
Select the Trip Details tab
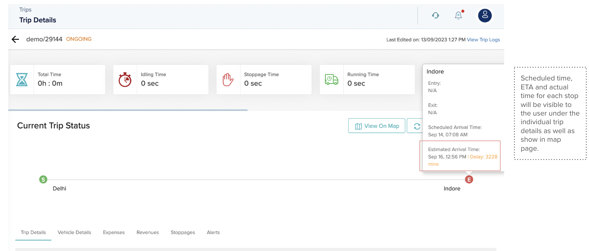(x=33, y=232)
